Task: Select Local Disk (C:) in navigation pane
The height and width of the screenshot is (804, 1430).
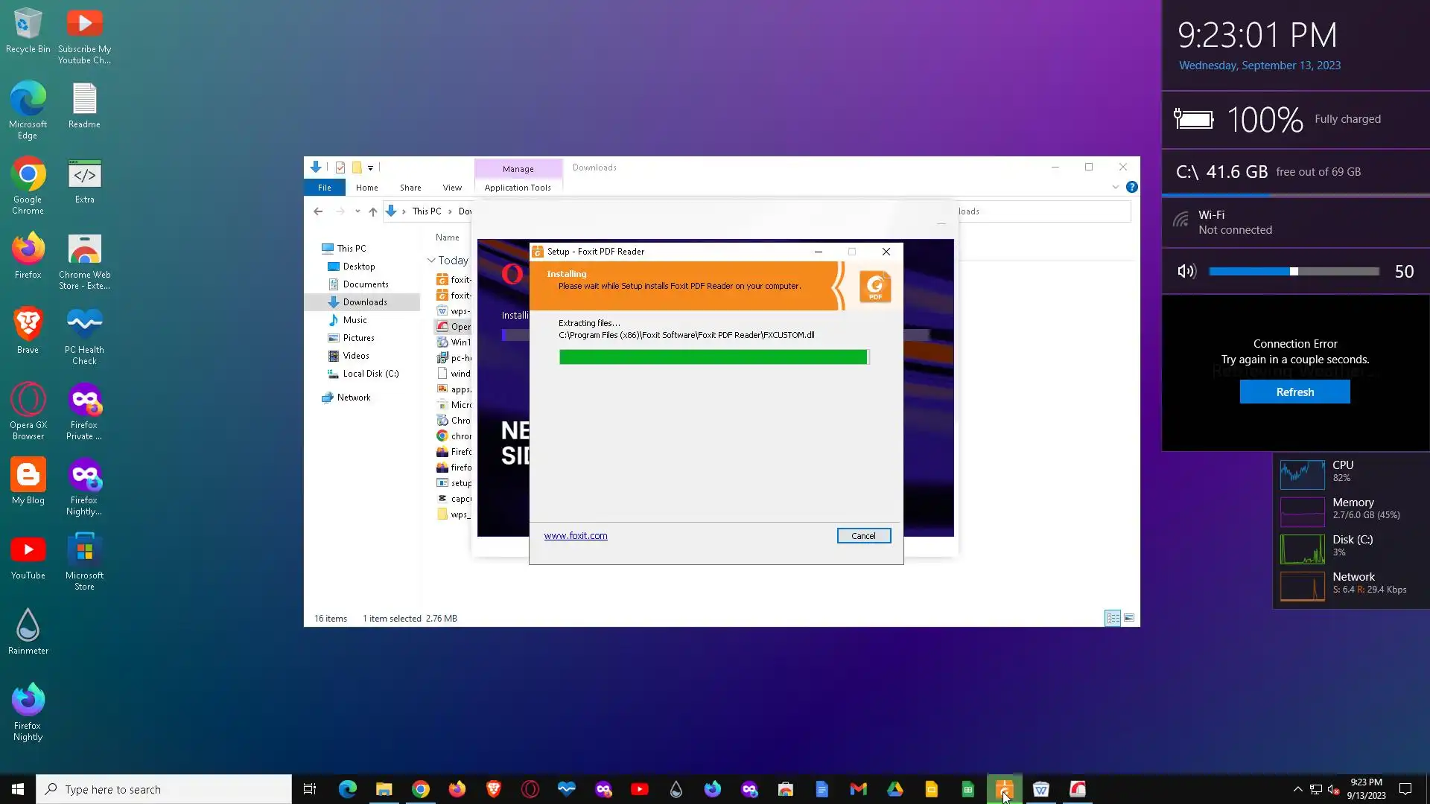Action: click(370, 374)
